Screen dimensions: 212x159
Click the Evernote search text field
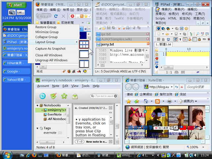tap(104, 96)
